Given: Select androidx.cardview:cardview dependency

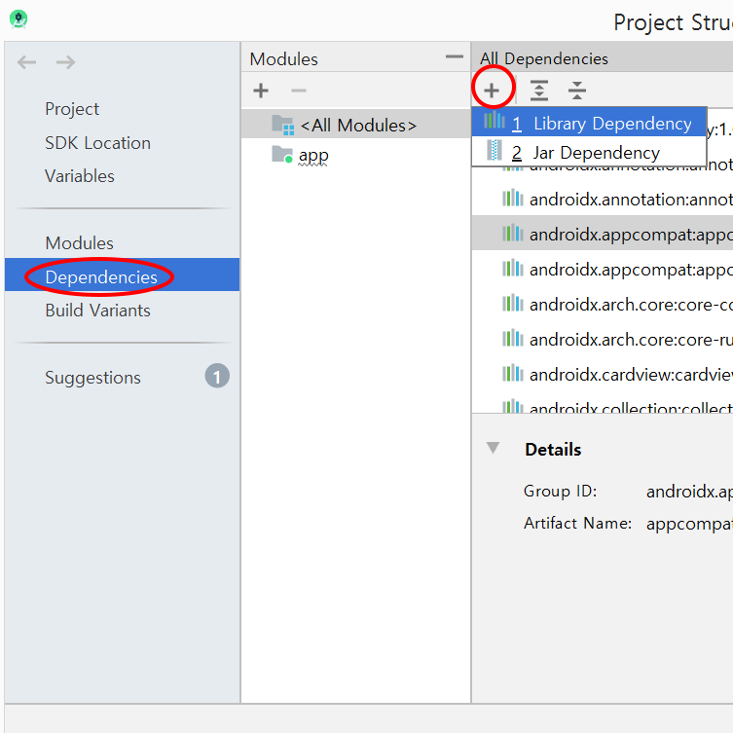Looking at the screenshot, I should [603, 375].
